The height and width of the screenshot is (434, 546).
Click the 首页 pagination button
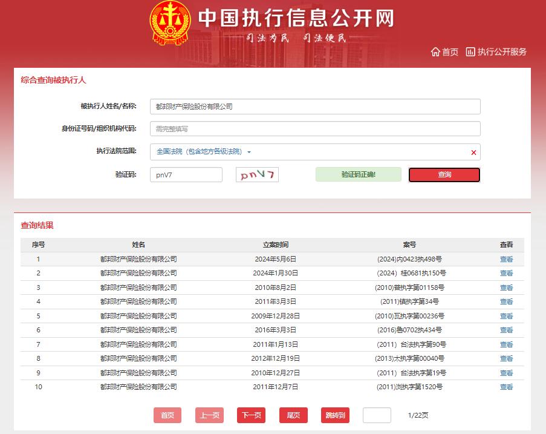coord(167,415)
